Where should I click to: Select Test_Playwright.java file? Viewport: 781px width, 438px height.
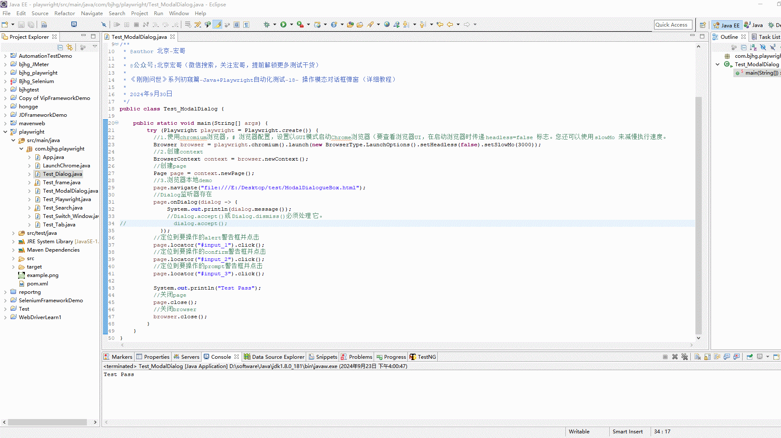pos(63,199)
